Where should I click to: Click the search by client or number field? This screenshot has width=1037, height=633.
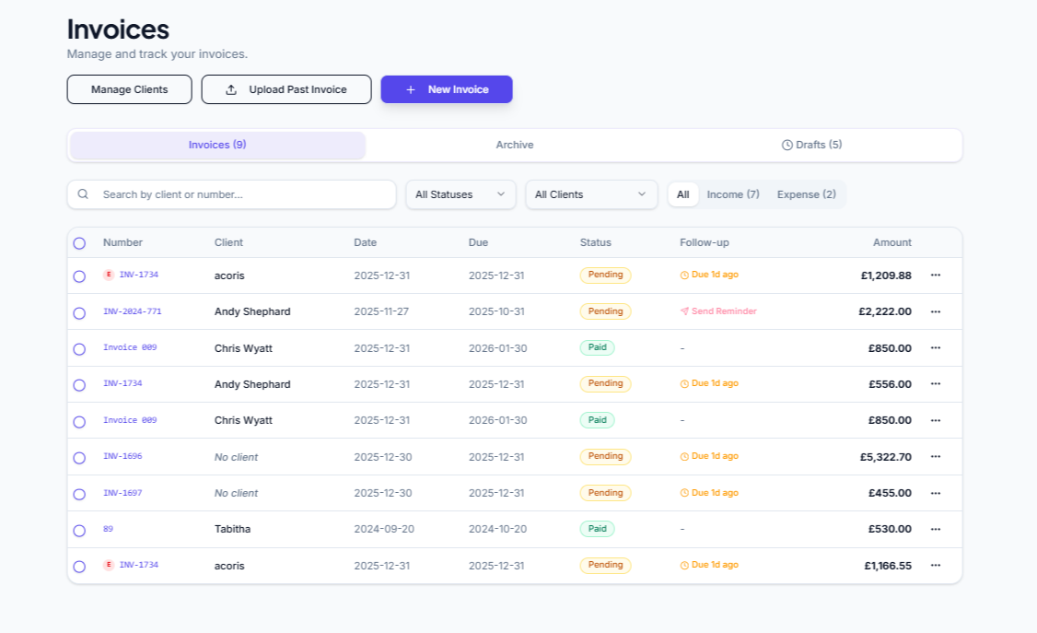pos(230,194)
